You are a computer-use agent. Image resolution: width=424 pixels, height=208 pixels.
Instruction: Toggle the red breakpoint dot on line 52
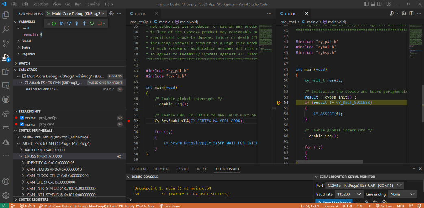tap(129, 121)
